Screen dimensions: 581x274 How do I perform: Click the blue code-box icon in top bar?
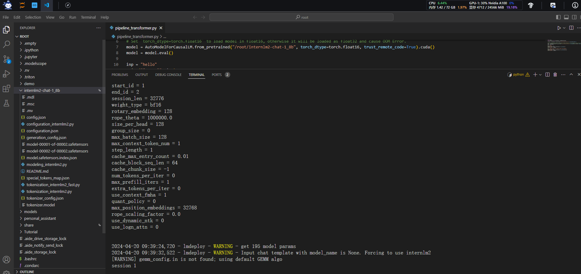[x=34, y=5]
